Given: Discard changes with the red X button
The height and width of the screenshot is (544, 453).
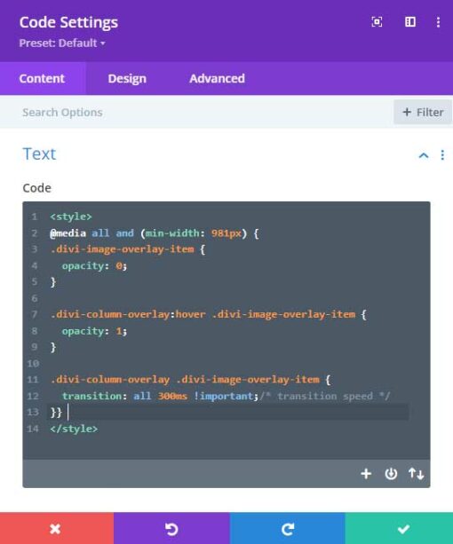Looking at the screenshot, I should [x=57, y=528].
